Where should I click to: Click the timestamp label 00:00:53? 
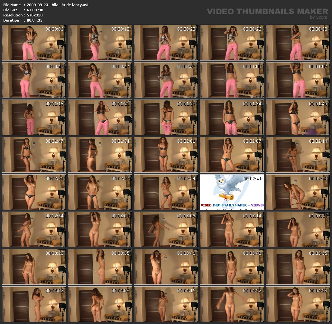click(186, 66)
